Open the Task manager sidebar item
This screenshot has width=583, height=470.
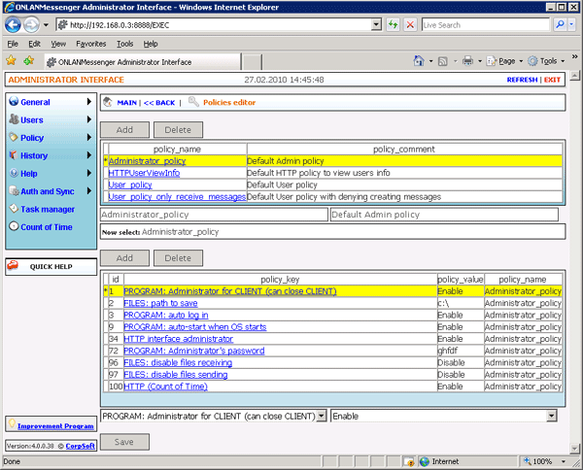tap(48, 209)
